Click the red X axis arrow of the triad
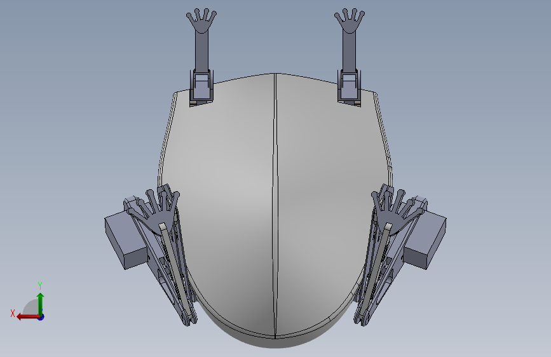The height and width of the screenshot is (357, 551). click(x=28, y=317)
